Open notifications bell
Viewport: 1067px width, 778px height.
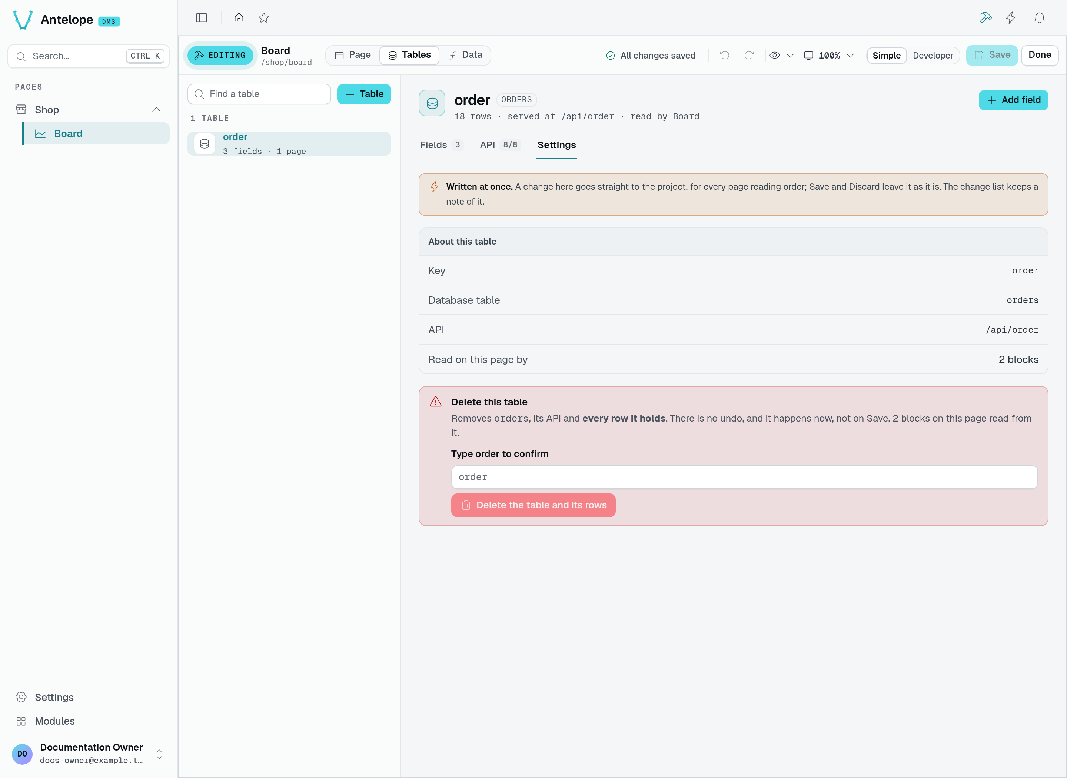(1039, 18)
